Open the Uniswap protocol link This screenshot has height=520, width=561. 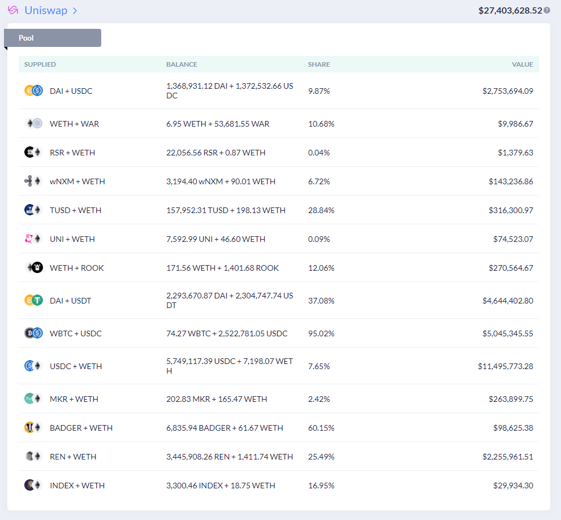pos(46,10)
